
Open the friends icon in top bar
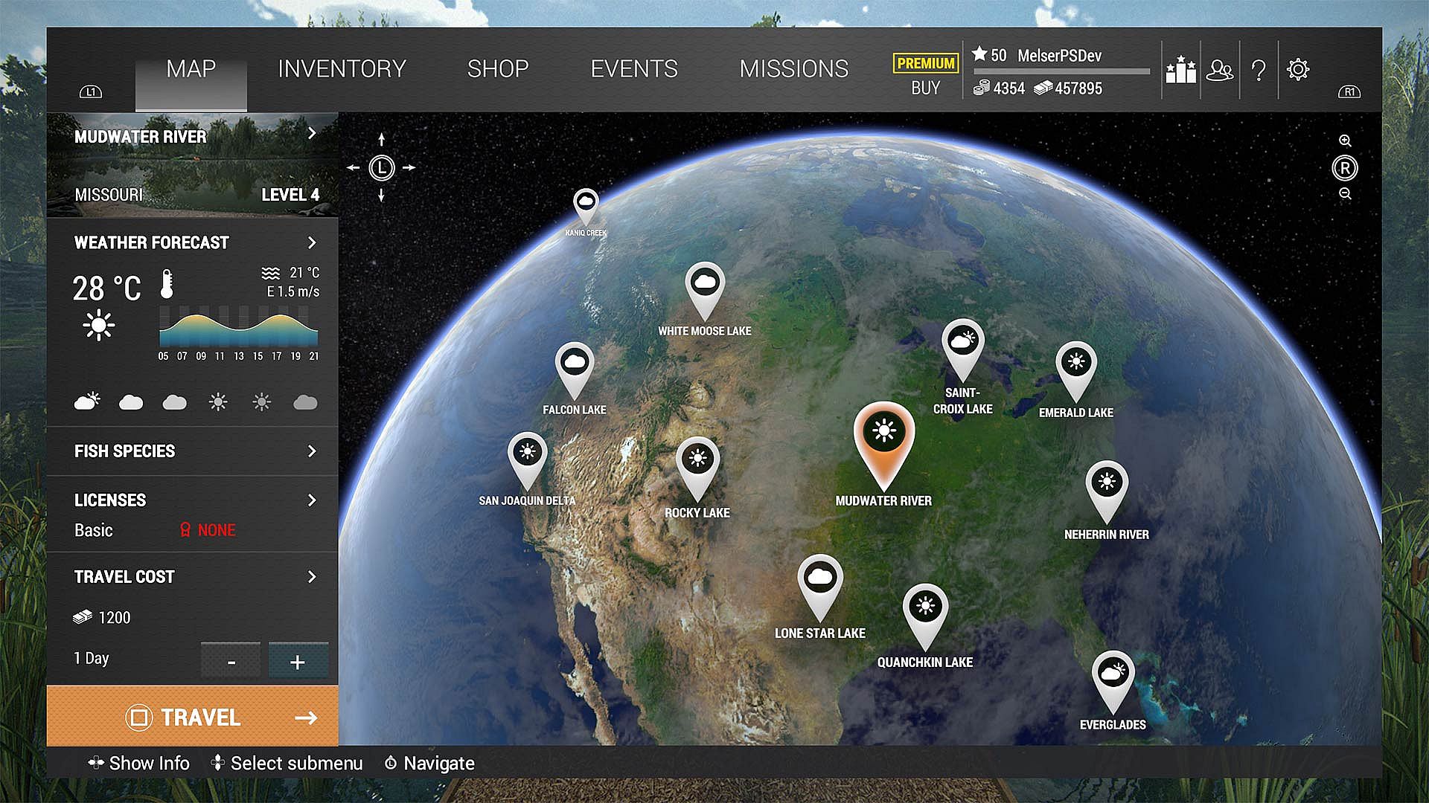1219,70
